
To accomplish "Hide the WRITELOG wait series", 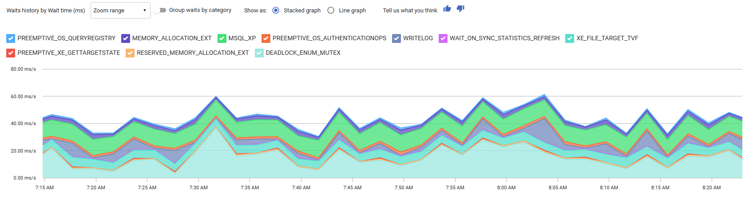I will [x=396, y=38].
